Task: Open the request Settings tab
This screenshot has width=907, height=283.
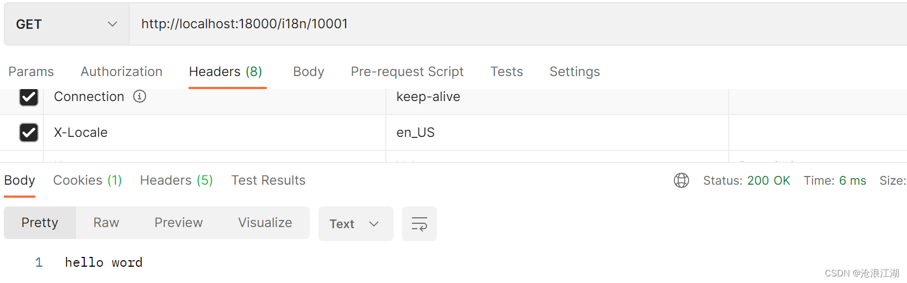Action: click(x=574, y=72)
